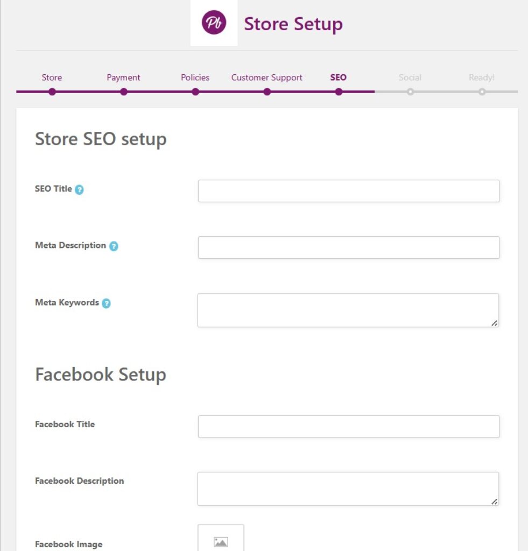Focus the SEO Title input field
Image resolution: width=528 pixels, height=551 pixels.
(x=348, y=191)
